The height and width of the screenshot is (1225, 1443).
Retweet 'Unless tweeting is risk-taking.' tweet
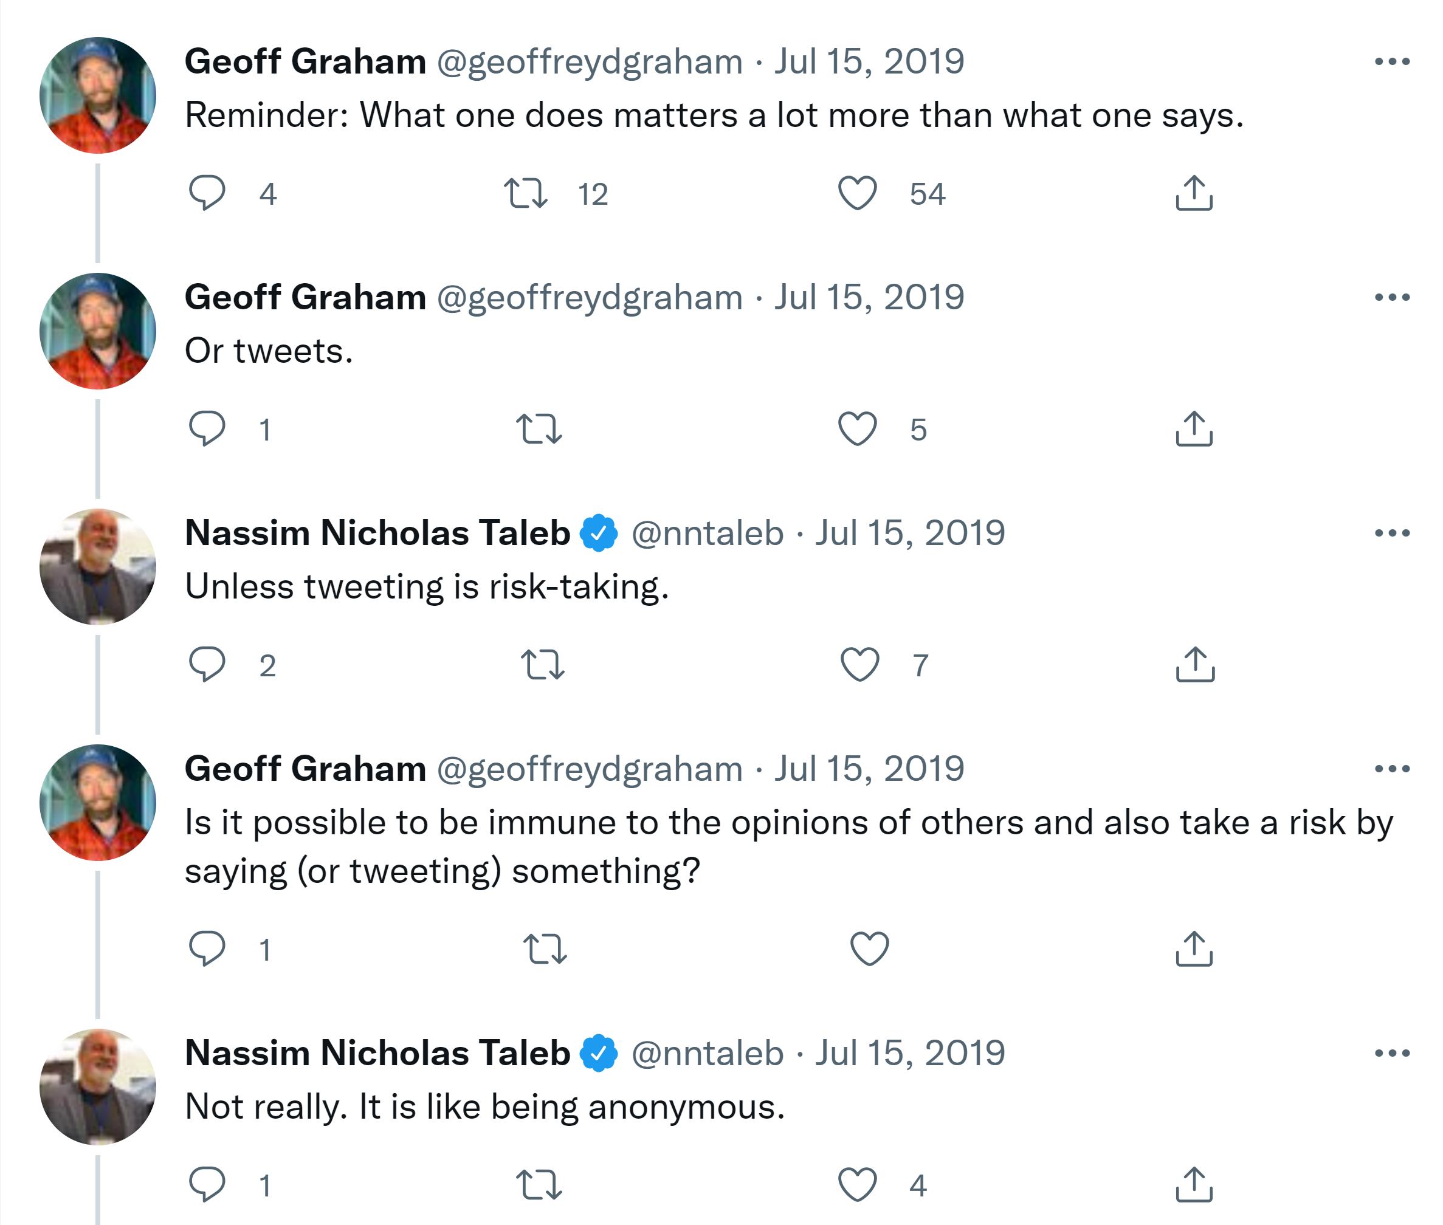(x=543, y=665)
